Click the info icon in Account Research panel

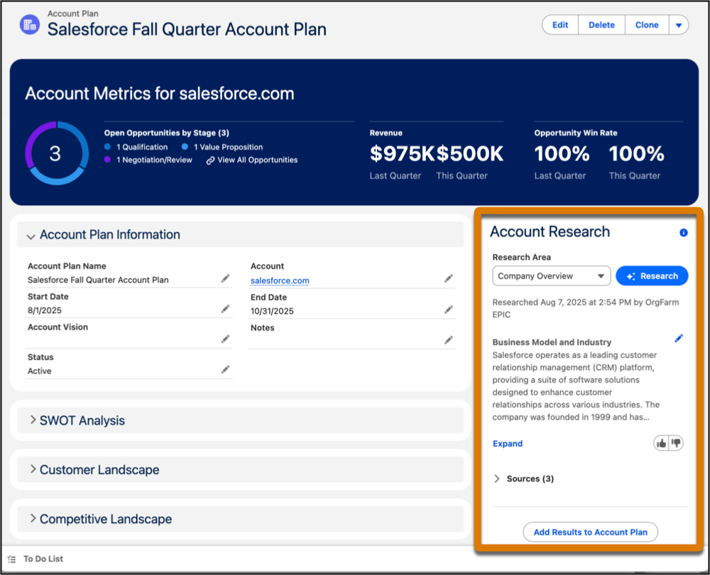coord(682,232)
